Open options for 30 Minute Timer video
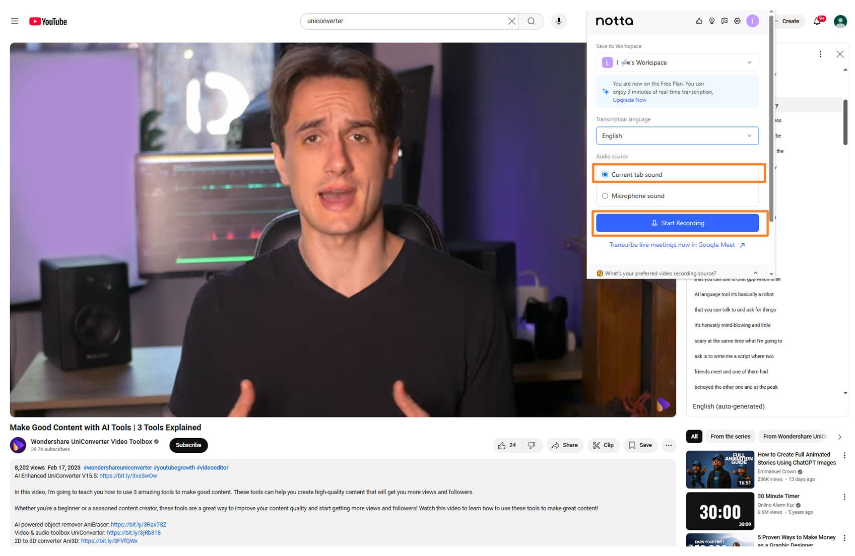 click(x=844, y=497)
